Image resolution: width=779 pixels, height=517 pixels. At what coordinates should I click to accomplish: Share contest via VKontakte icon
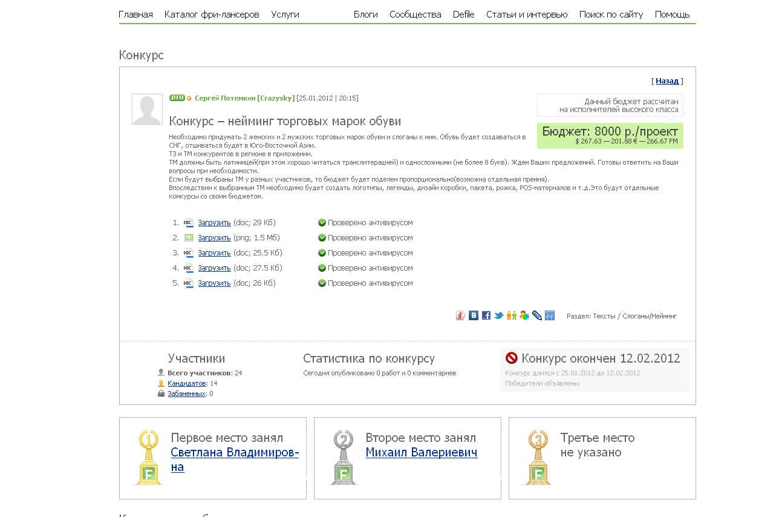click(x=474, y=315)
